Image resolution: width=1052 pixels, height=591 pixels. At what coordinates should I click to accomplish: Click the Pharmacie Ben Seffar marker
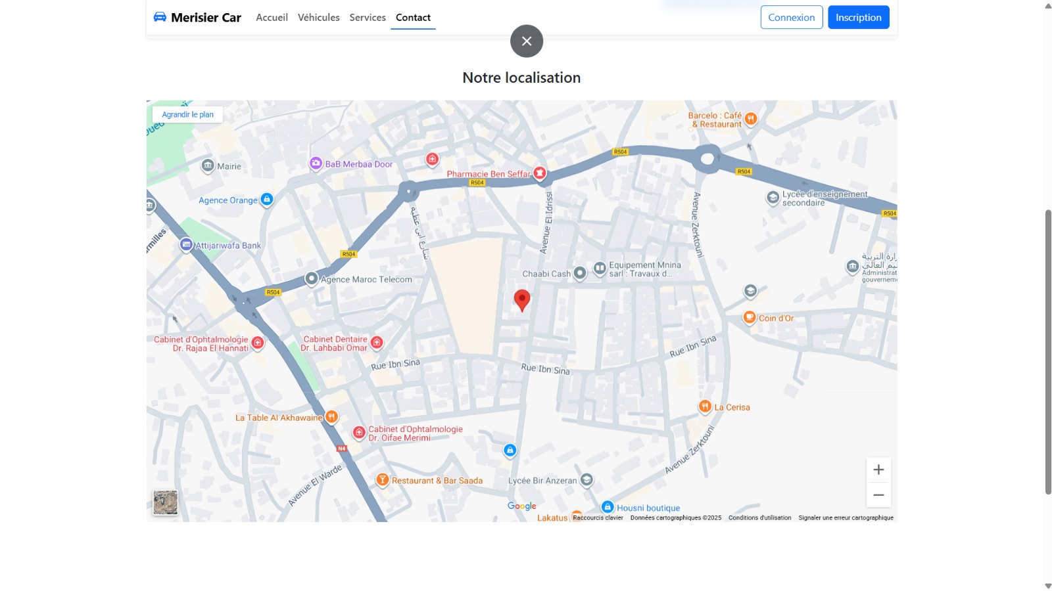pyautogui.click(x=540, y=173)
